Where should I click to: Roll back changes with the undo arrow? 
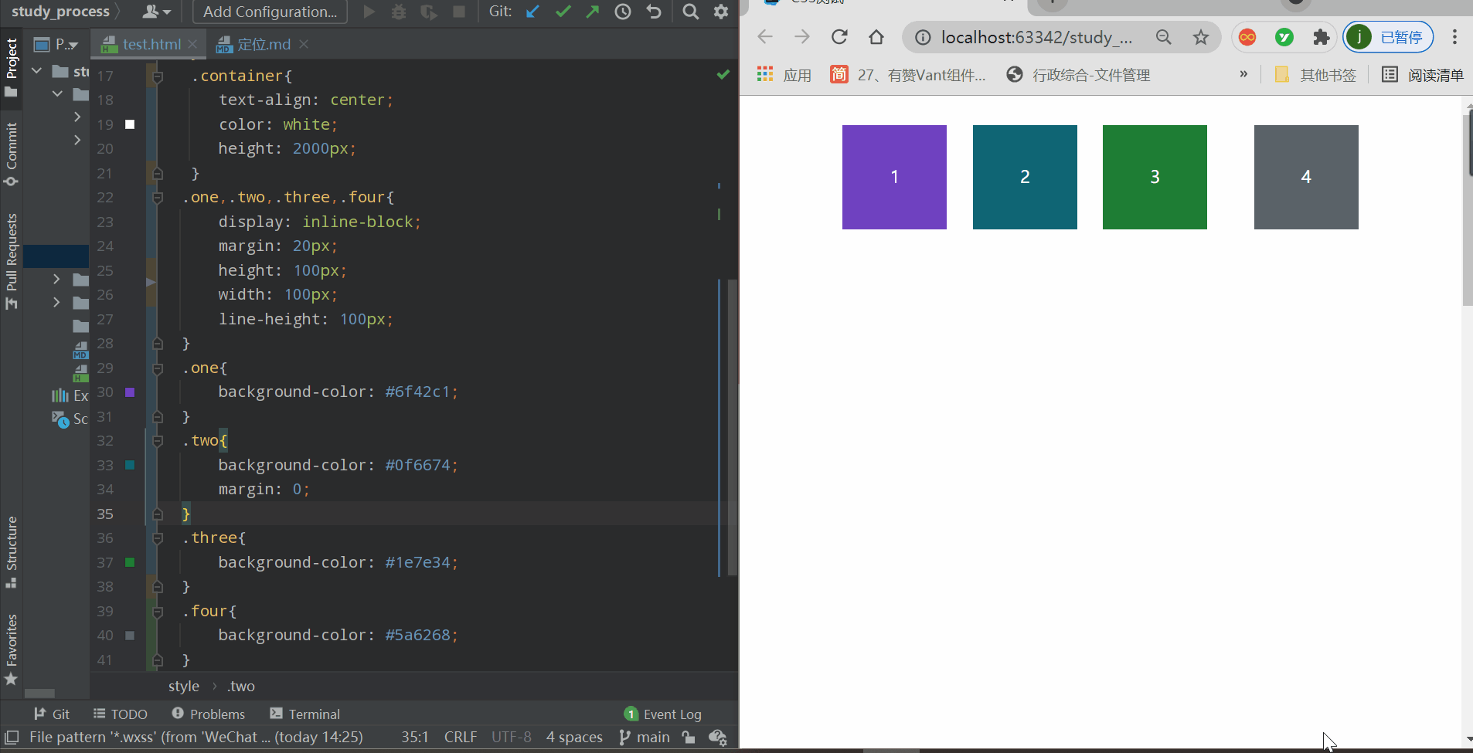tap(654, 12)
